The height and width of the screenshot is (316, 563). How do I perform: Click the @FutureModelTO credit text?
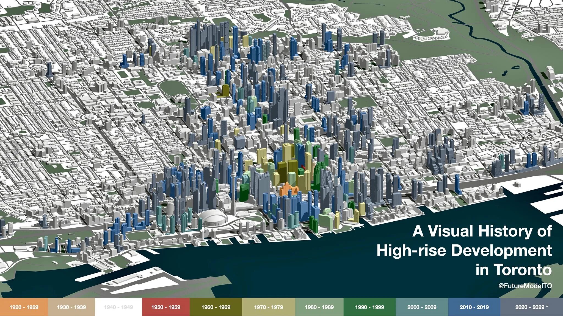525,286
